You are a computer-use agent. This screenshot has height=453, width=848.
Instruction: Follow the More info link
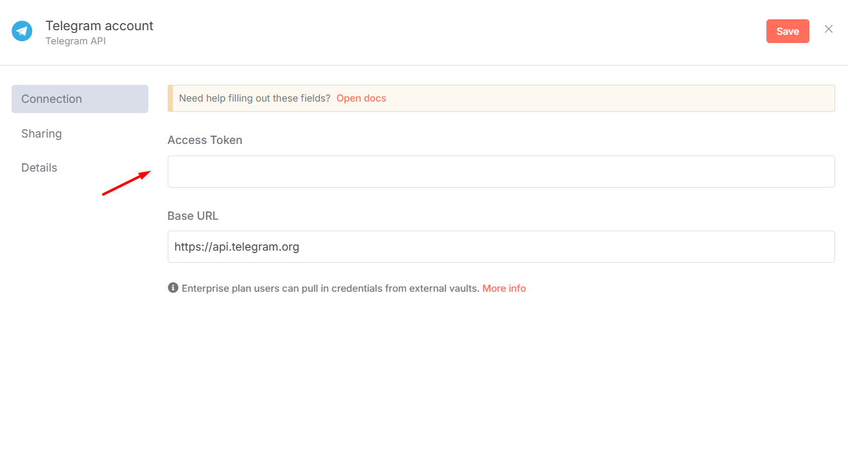(504, 289)
